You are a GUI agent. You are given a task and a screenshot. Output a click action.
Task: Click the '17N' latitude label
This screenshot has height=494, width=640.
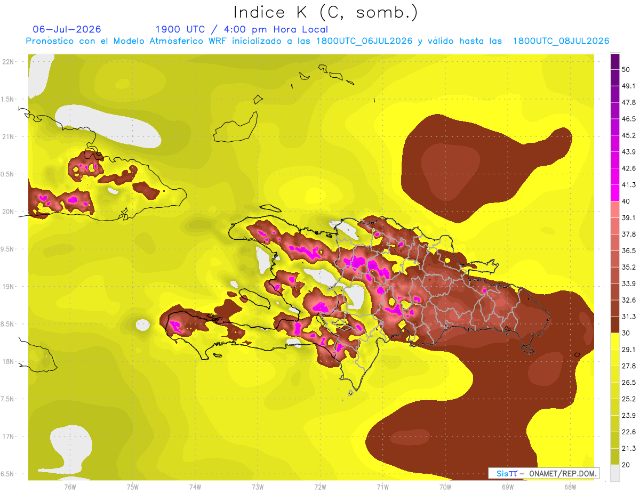coord(7,437)
